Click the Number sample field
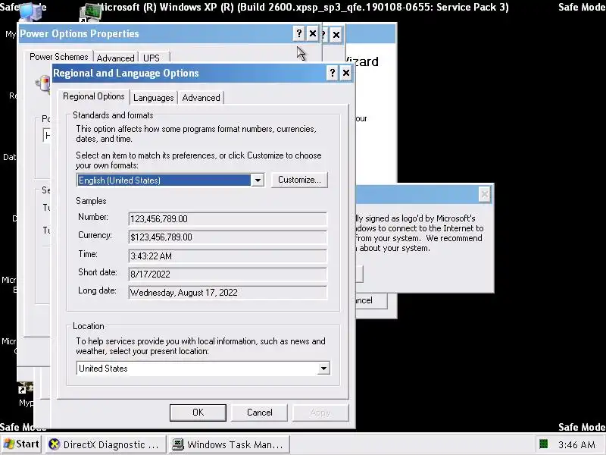Viewport: 606px width, 455px height. pos(228,219)
